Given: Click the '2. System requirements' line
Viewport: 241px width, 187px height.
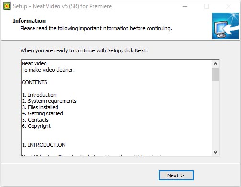Looking at the screenshot, I should point(49,101).
